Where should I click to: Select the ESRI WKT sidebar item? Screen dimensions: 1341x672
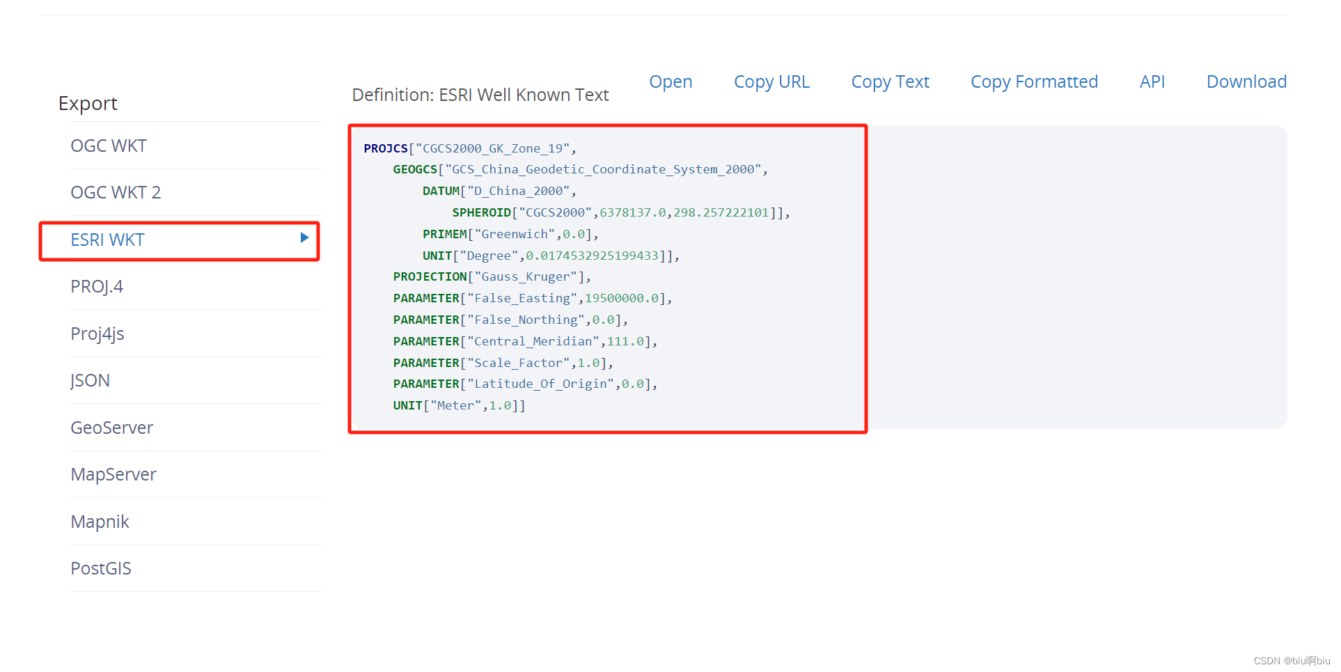[107, 240]
